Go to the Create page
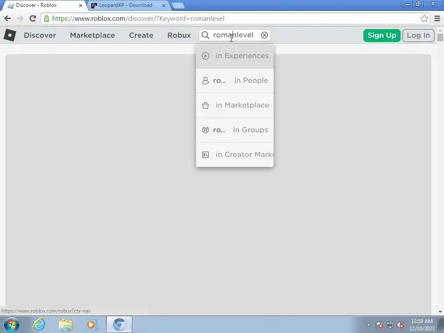This screenshot has height=333, width=444. [141, 35]
